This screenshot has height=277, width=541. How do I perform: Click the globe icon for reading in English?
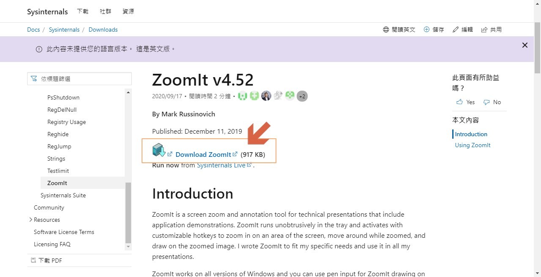(386, 30)
